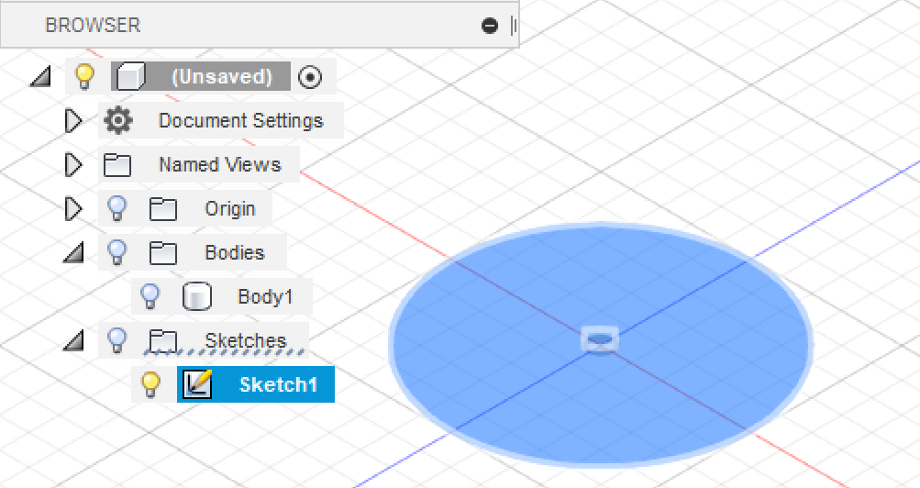Select the Sketches label

click(x=245, y=341)
